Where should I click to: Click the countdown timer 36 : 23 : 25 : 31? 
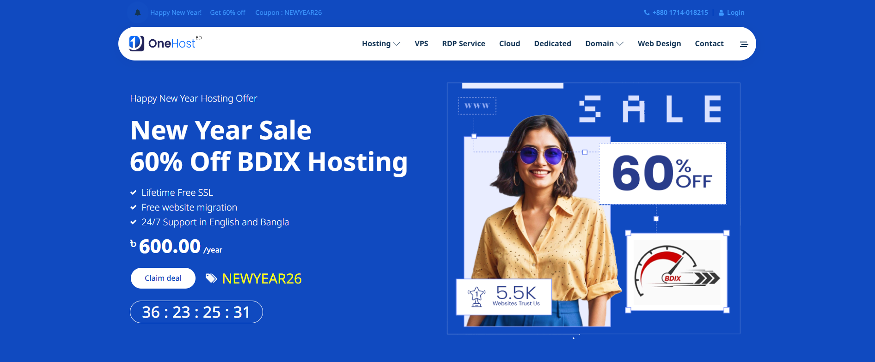point(196,312)
